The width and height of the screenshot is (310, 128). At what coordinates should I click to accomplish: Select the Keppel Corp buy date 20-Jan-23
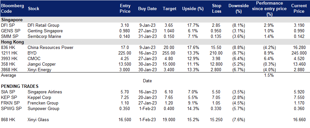(147, 97)
